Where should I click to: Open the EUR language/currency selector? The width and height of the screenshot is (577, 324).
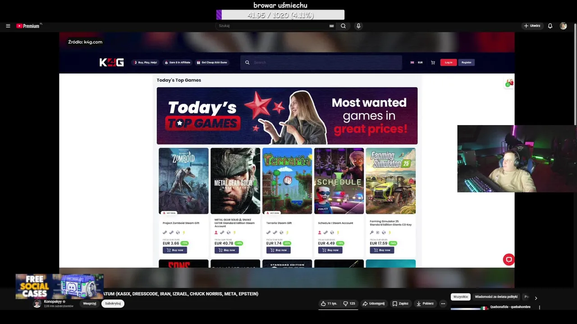[416, 63]
